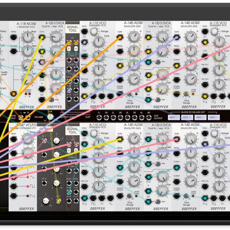Click the purple A+B jack on Signal Tool
This screenshot has height=230, width=230.
pos(69,90)
